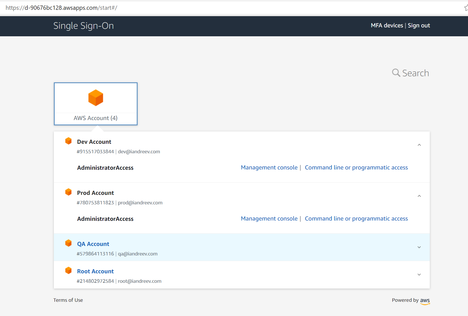
Task: Click Prod account ID #780753811823
Action: coord(95,203)
